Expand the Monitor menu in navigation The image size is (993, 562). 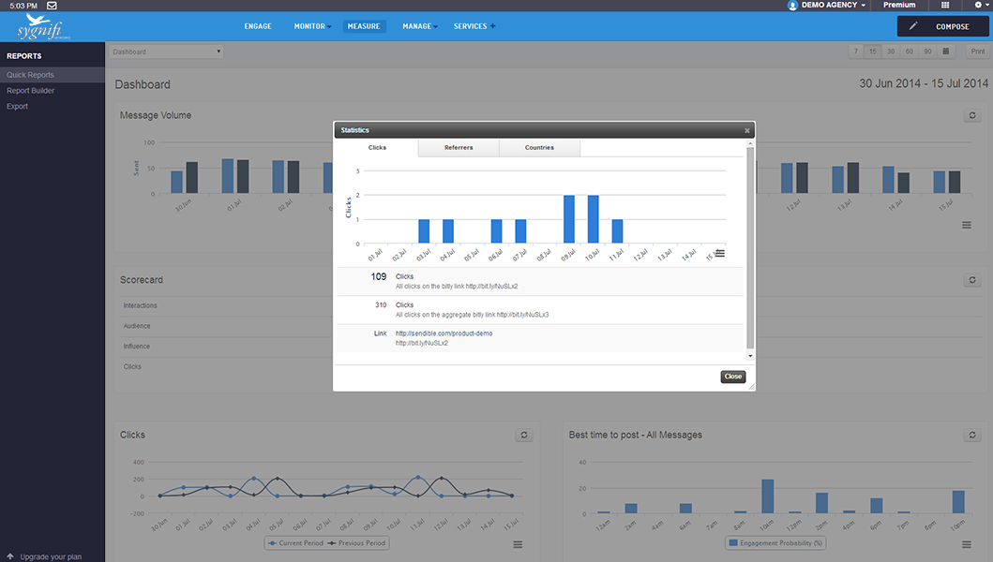tap(312, 26)
